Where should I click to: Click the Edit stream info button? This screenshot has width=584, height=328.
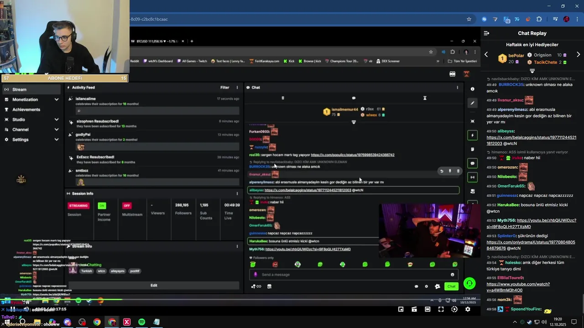coord(154,285)
